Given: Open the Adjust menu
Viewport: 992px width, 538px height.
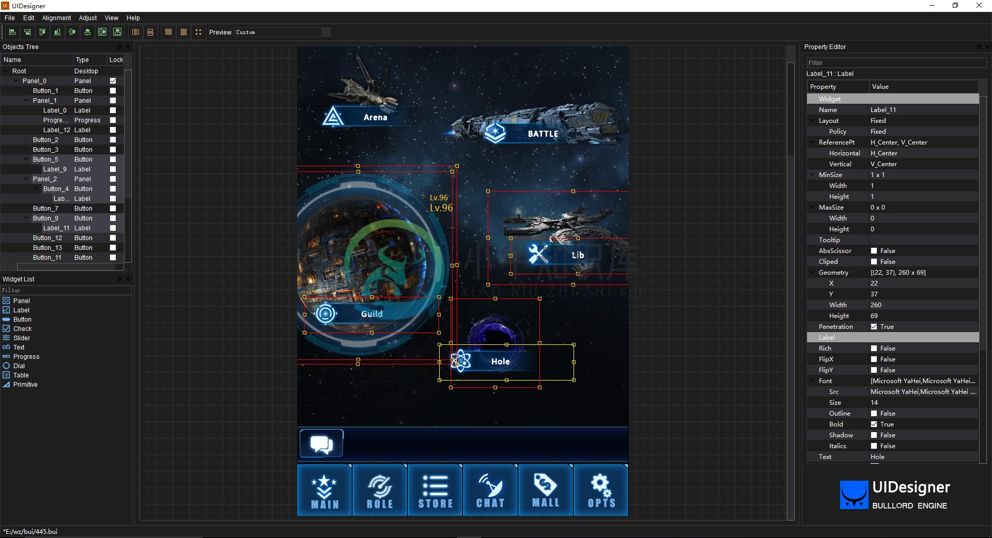Looking at the screenshot, I should [x=88, y=18].
